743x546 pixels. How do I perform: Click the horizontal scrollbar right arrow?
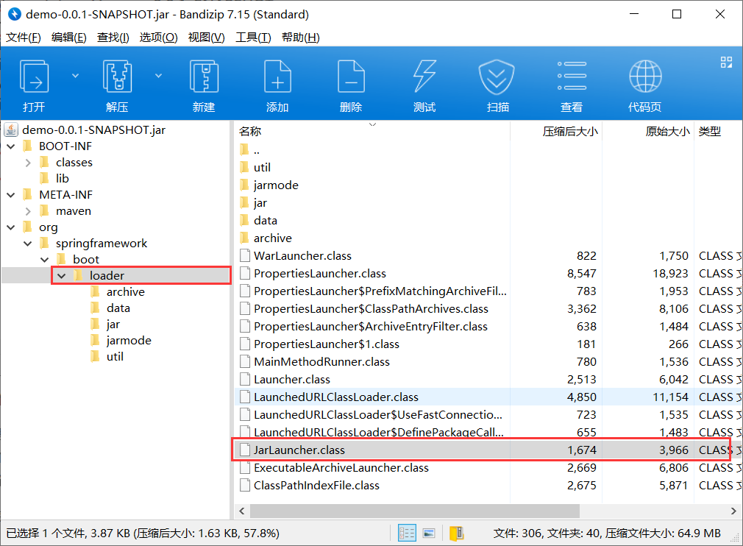coord(733,511)
